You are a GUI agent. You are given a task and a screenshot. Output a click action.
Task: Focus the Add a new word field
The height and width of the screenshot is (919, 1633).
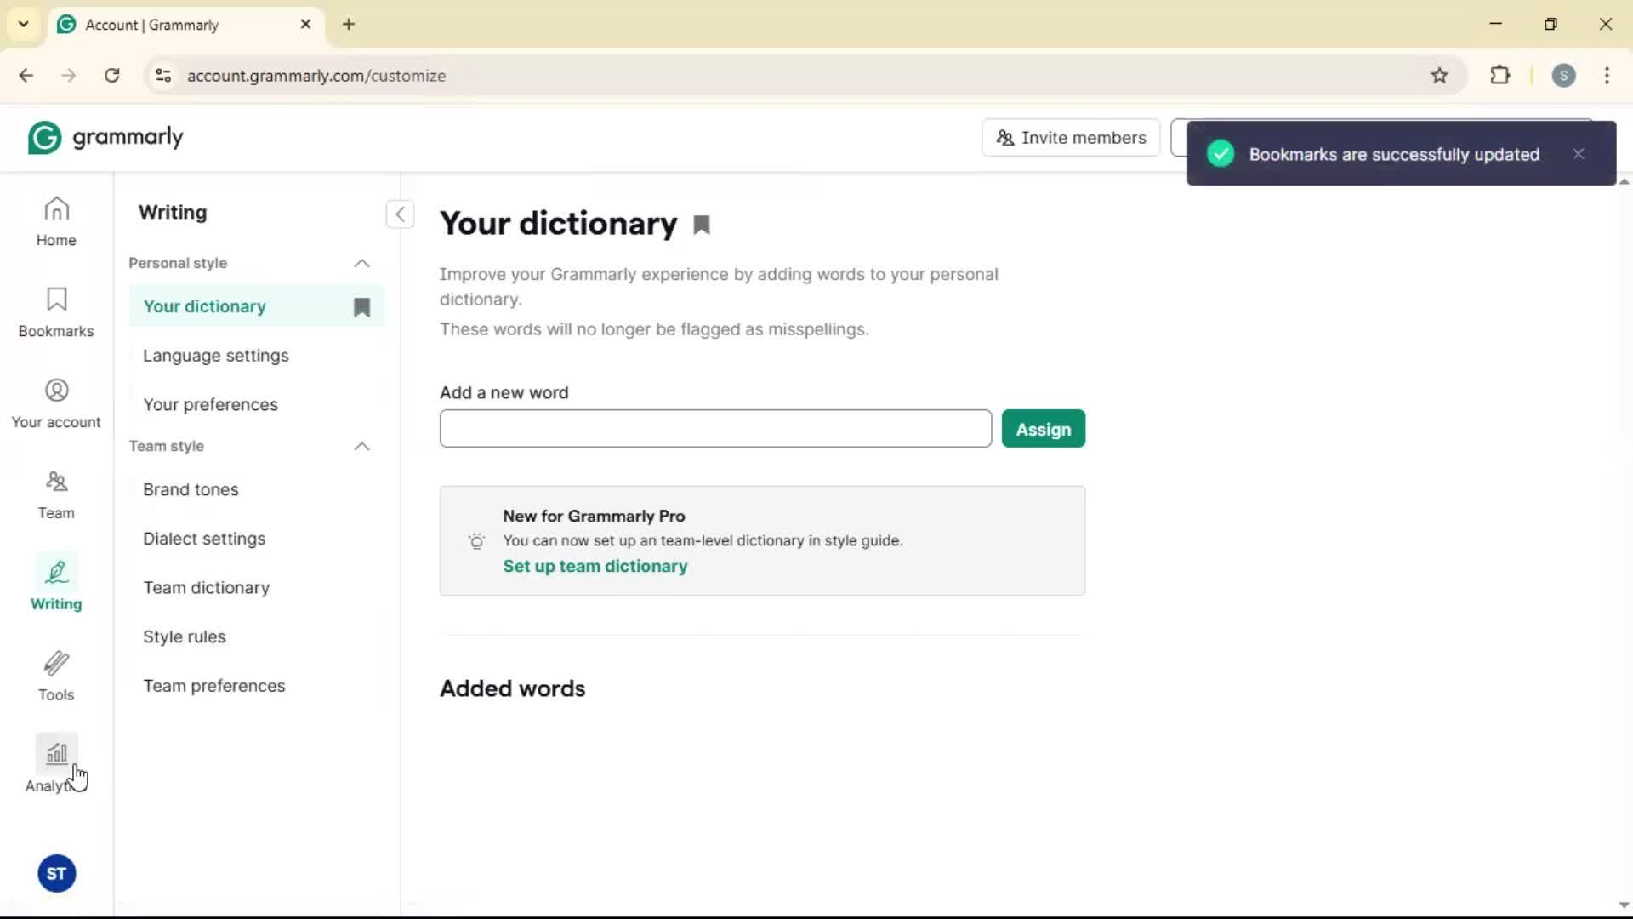[714, 429]
